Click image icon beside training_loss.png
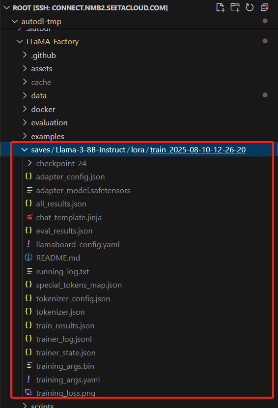 (x=28, y=392)
